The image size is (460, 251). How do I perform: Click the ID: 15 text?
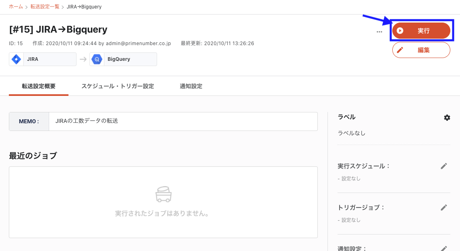pyautogui.click(x=16, y=44)
